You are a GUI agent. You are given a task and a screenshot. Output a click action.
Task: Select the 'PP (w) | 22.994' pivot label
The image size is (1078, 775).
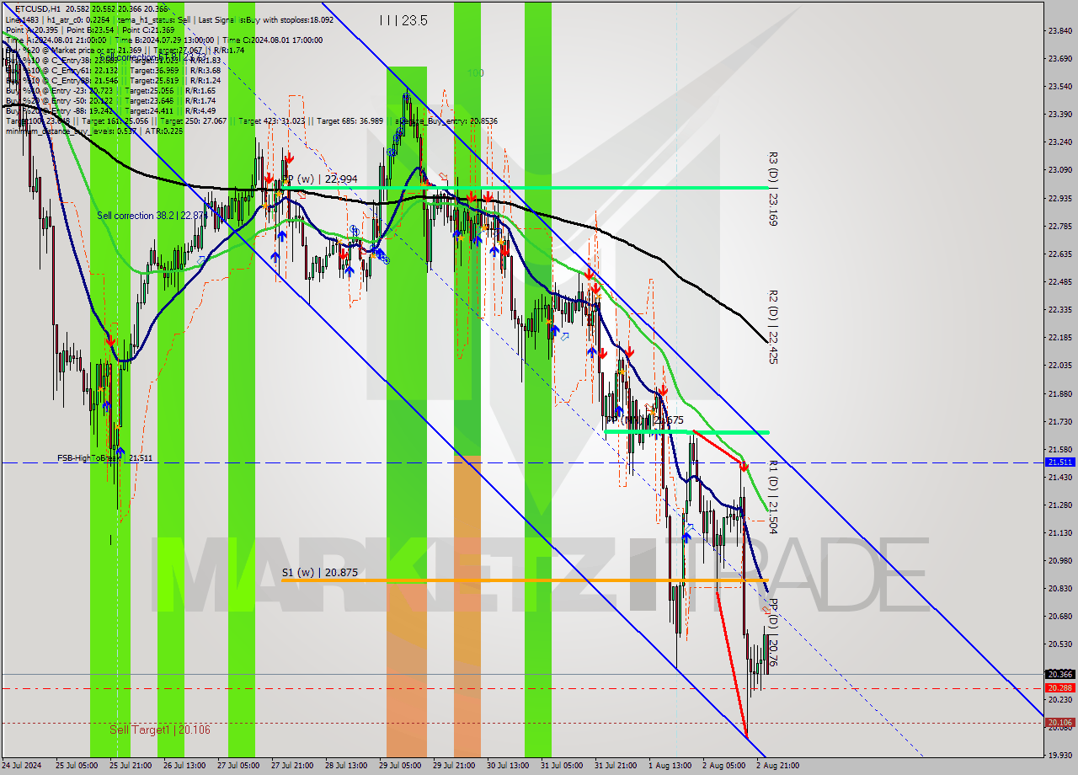319,179
